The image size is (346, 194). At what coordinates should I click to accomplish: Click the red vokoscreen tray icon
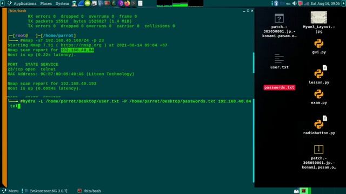[x=301, y=4]
